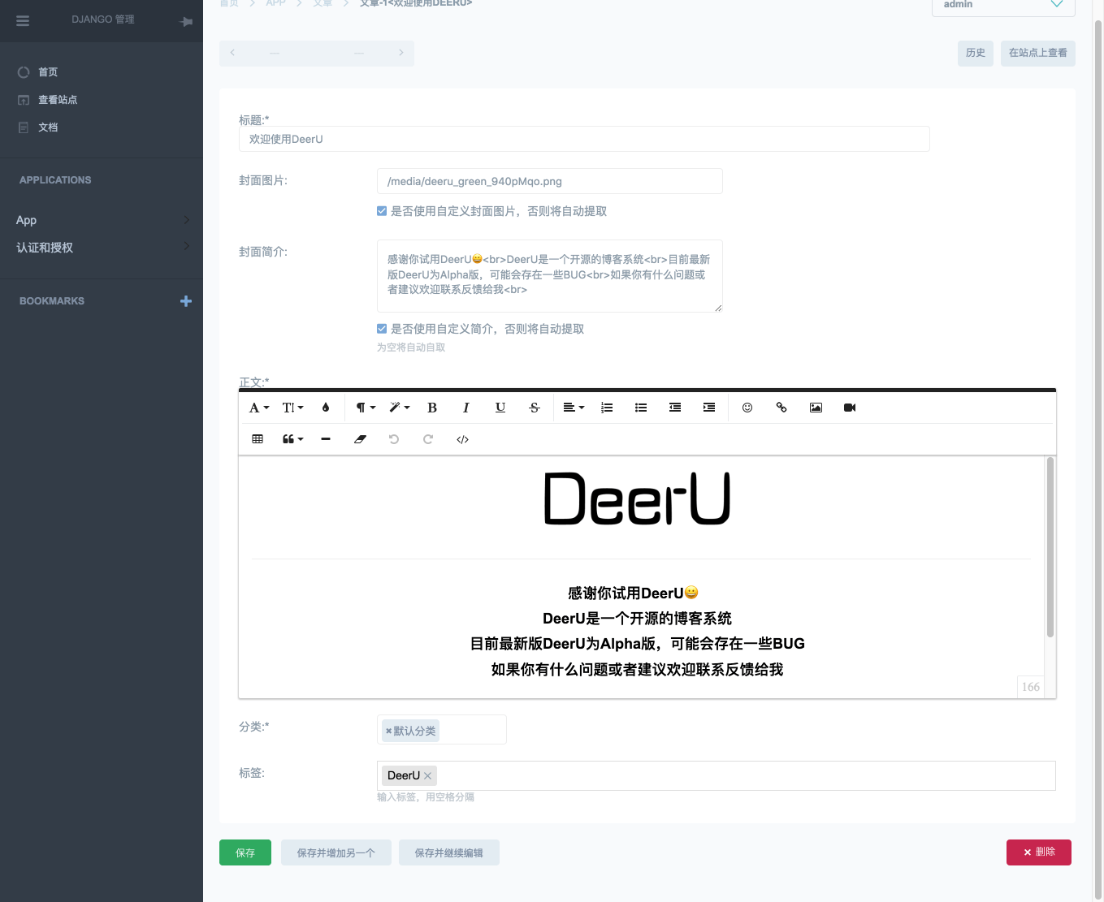Go to 文档 in sidebar

48,127
